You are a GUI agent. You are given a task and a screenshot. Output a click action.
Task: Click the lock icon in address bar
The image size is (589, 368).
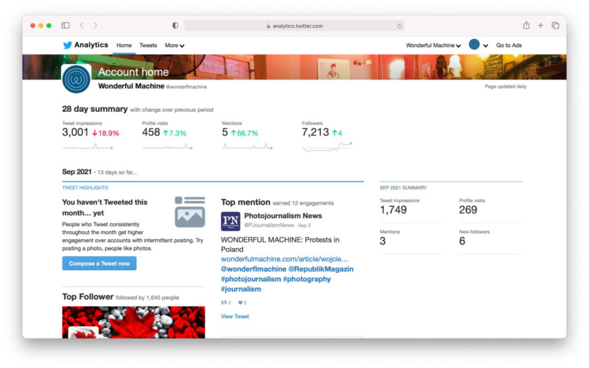coord(268,26)
